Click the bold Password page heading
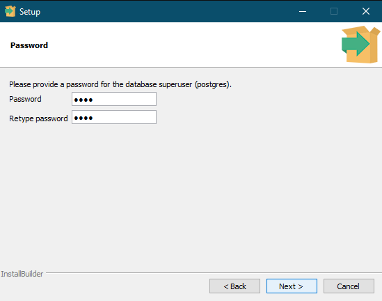Image resolution: width=382 pixels, height=301 pixels. (x=29, y=45)
